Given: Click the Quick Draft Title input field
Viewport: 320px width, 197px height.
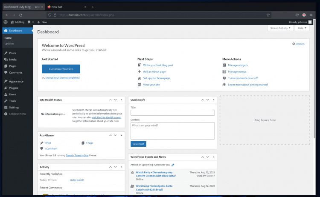Looking at the screenshot, I should [x=172, y=113].
